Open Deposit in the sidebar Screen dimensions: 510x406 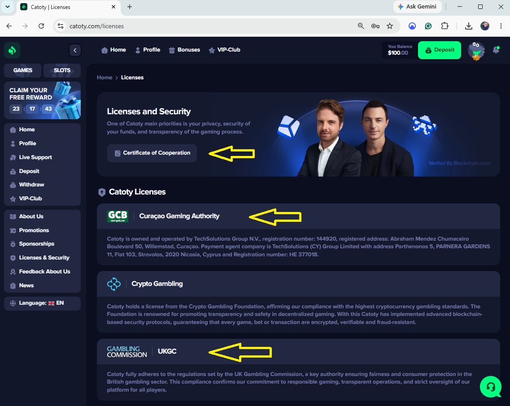(42, 171)
